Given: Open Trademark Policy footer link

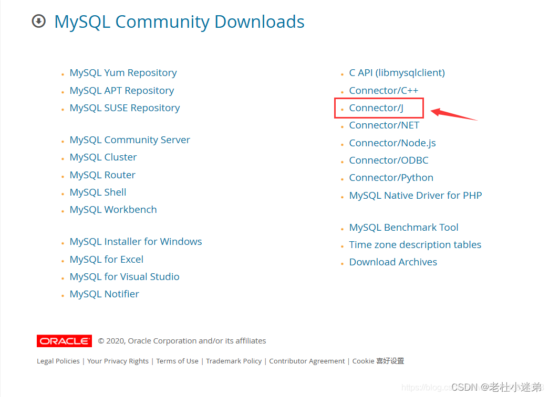Looking at the screenshot, I should 234,361.
